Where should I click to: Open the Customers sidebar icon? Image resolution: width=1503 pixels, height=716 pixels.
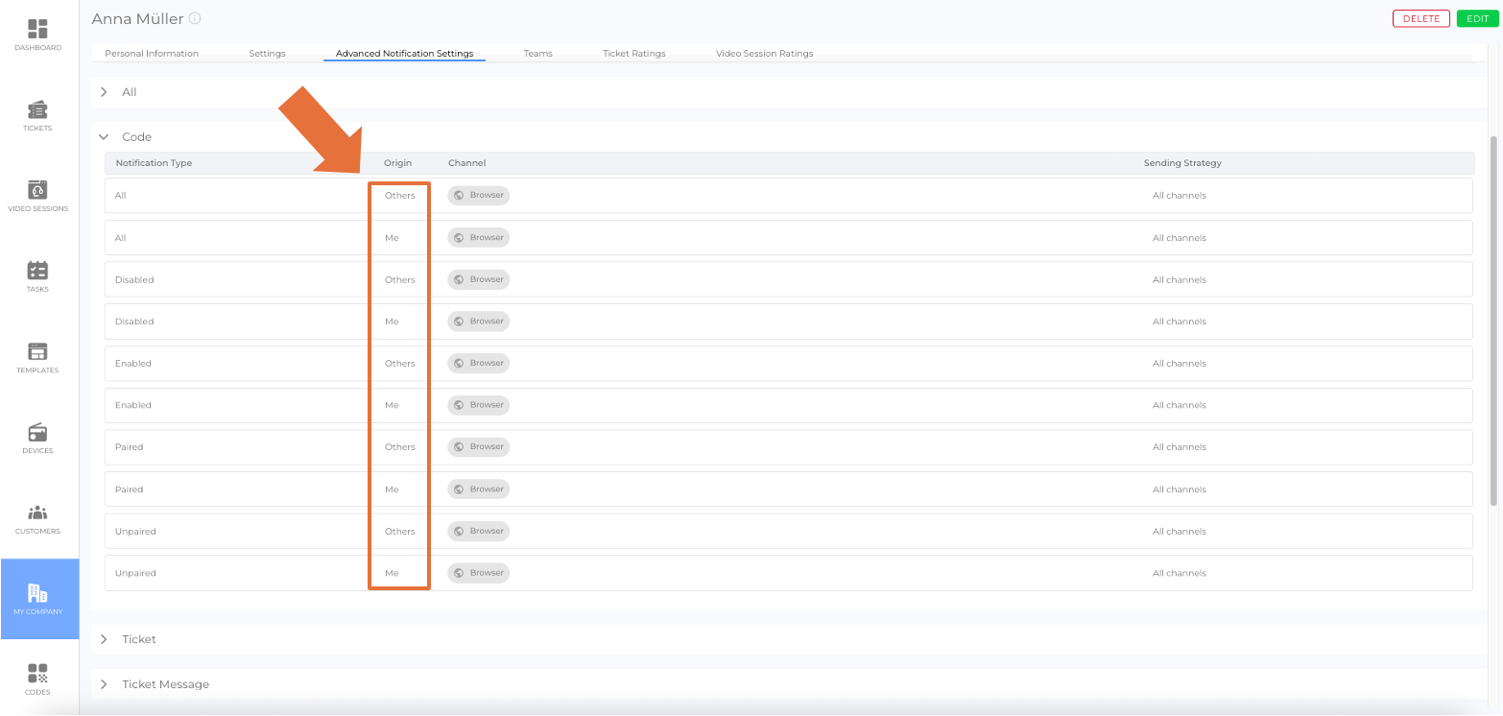tap(38, 513)
